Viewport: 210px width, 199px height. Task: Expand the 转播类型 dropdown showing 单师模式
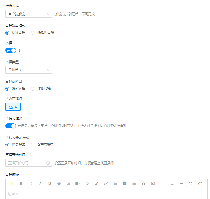click(29, 70)
